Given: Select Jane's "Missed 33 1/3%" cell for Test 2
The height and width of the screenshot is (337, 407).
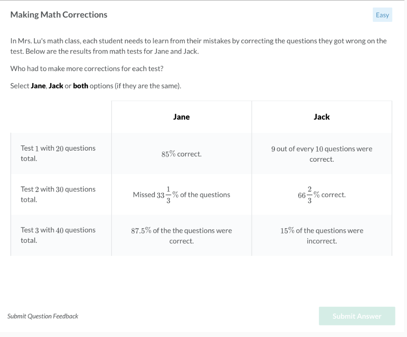Looking at the screenshot, I should pyautogui.click(x=181, y=194).
